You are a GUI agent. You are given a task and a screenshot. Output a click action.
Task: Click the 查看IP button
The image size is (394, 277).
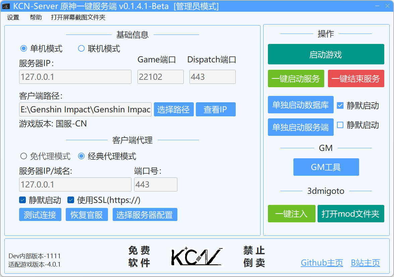[216, 109]
